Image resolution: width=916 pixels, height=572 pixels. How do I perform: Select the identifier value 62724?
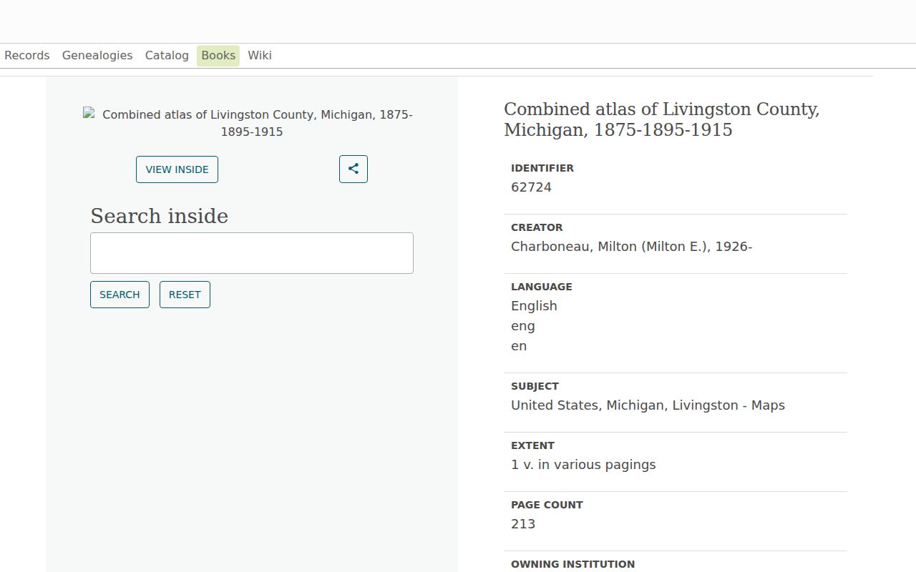(x=531, y=187)
